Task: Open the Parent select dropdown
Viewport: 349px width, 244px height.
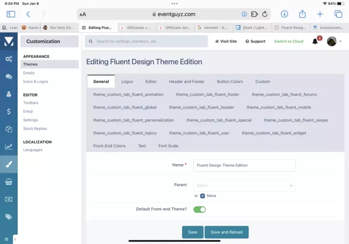Action: coord(244,186)
